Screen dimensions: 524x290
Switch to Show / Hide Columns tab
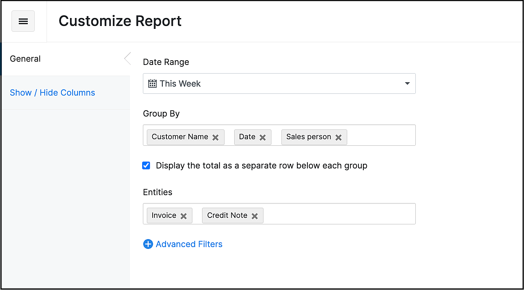(52, 93)
